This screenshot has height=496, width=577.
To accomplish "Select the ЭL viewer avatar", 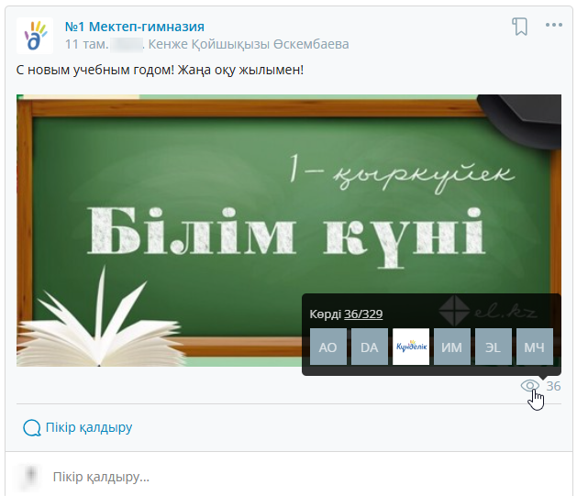I will point(494,347).
